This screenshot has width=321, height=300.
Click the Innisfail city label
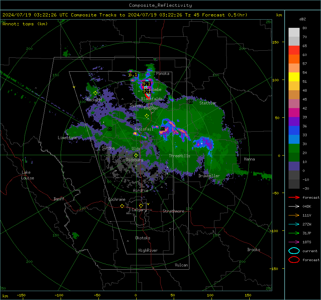[x=144, y=129]
